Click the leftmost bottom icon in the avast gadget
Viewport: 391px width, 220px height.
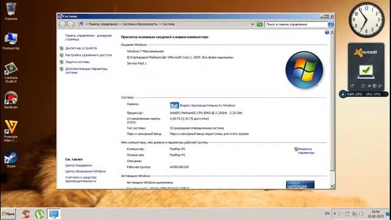(x=352, y=86)
